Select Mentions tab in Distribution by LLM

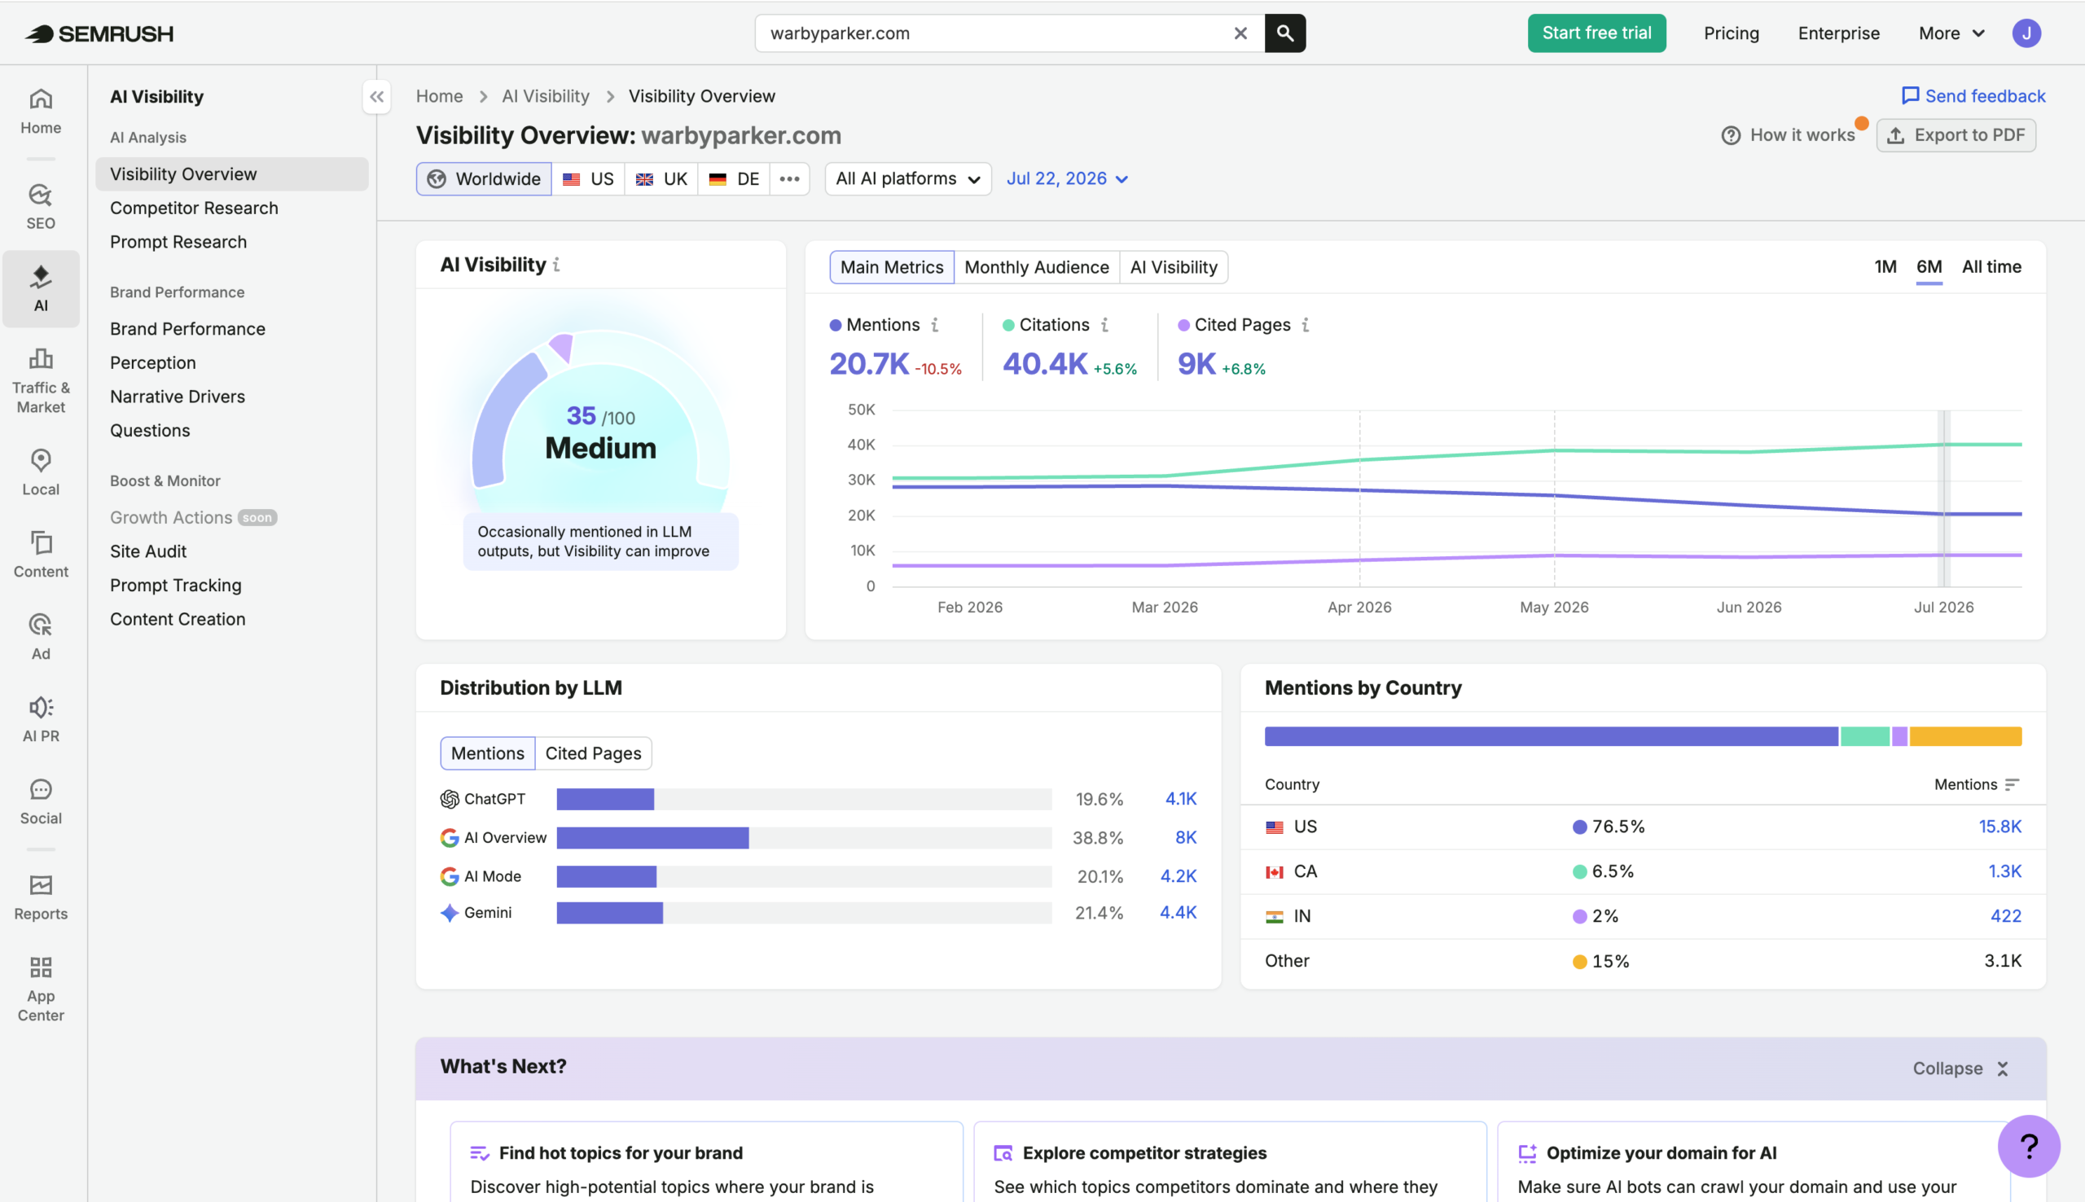[487, 753]
